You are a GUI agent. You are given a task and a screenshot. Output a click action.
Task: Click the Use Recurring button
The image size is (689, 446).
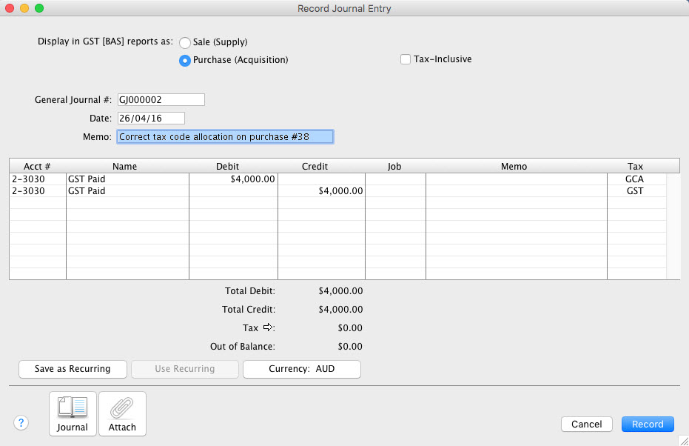click(184, 369)
